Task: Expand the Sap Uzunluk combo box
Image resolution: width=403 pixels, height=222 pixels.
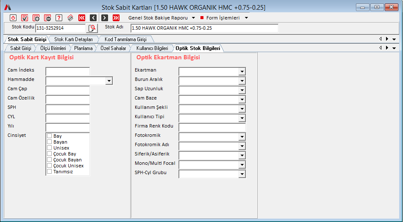Action: [242, 90]
